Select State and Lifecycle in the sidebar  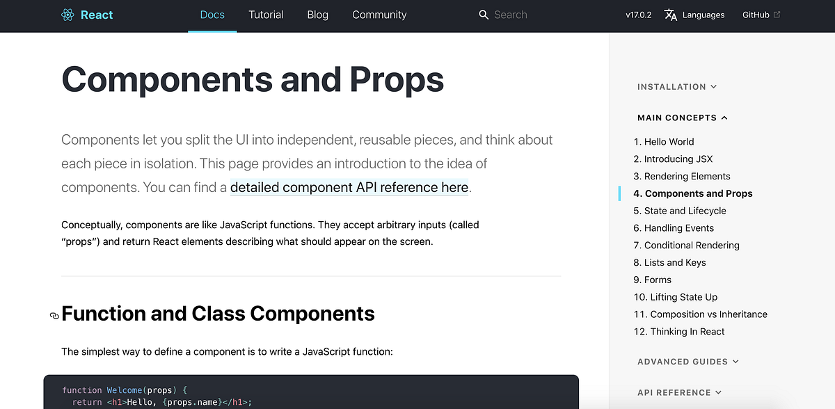tap(680, 210)
